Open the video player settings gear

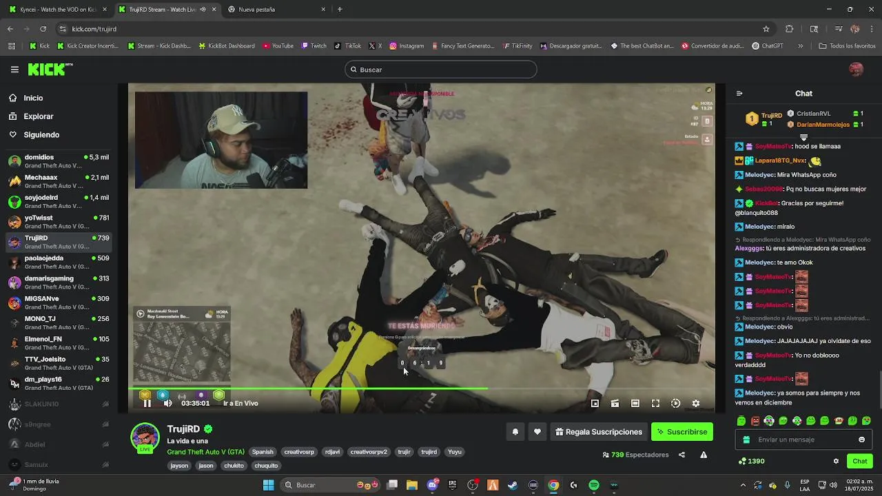click(x=696, y=403)
